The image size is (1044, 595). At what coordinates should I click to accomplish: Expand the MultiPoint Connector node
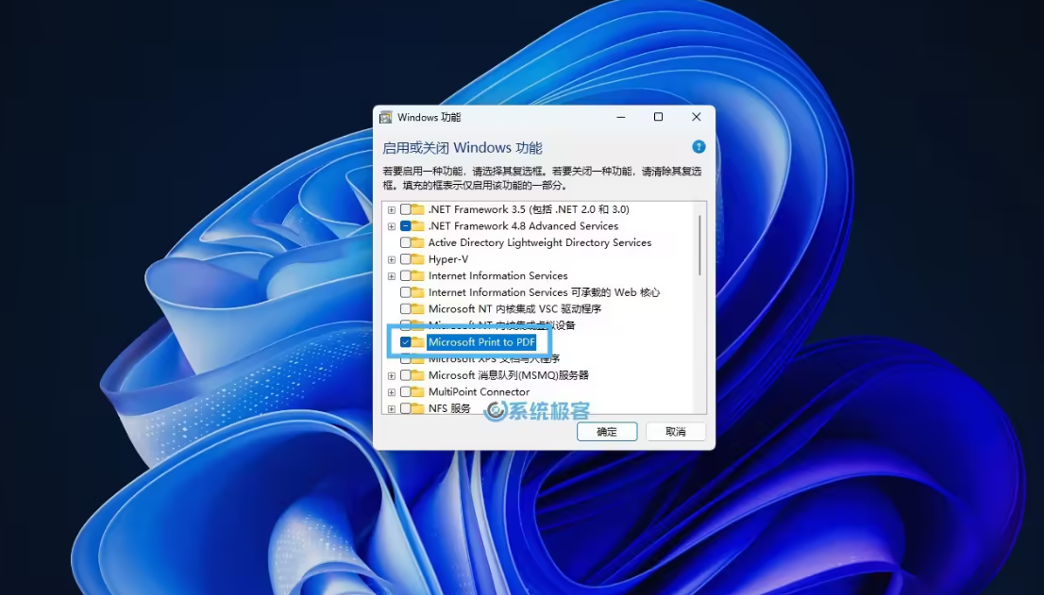coord(392,393)
